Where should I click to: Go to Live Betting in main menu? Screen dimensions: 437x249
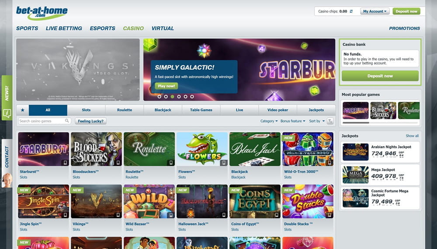[x=64, y=28]
